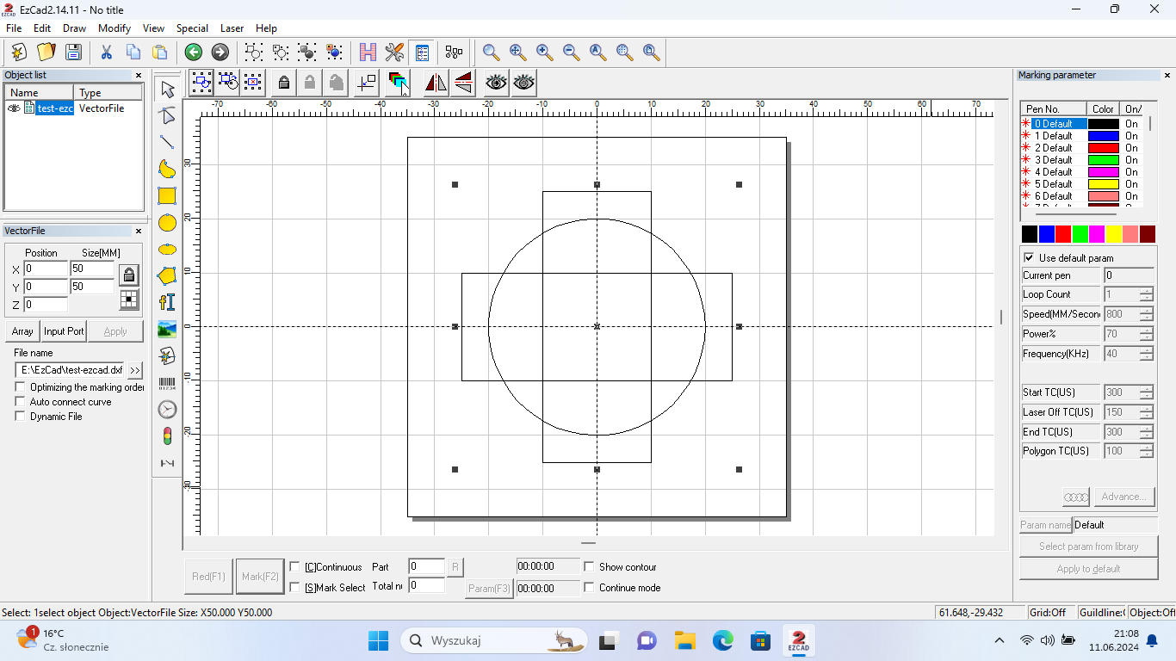Open system parameters wrench icon

pyautogui.click(x=395, y=53)
